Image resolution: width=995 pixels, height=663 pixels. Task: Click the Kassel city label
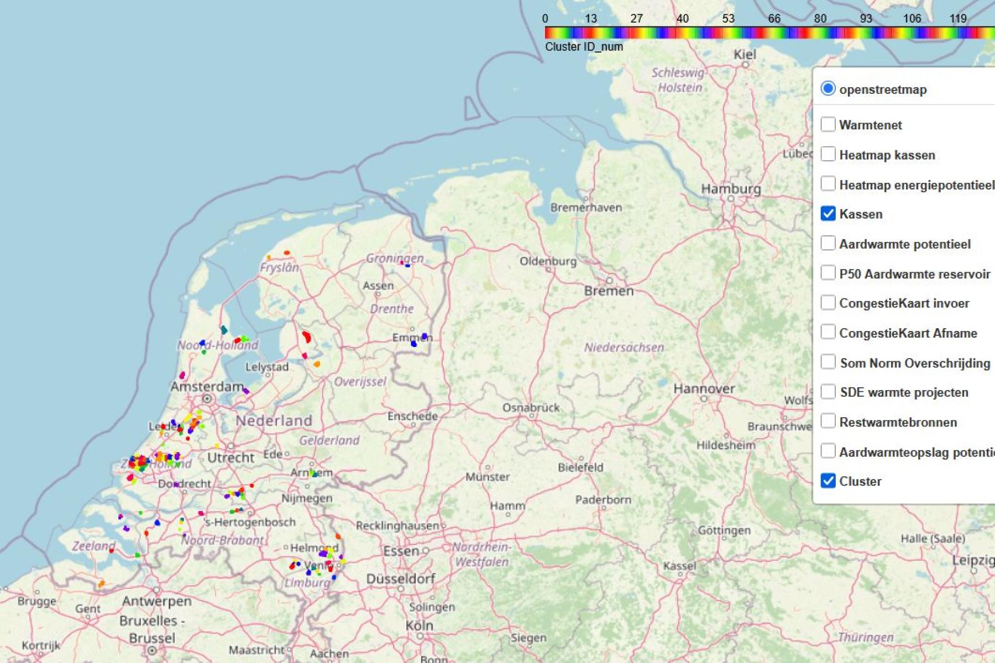coord(679,566)
